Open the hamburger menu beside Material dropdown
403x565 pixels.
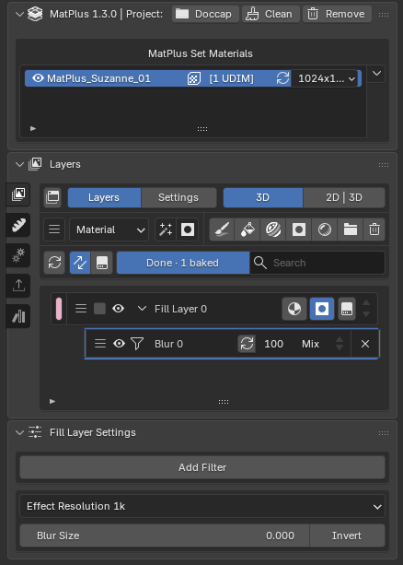[x=54, y=230]
